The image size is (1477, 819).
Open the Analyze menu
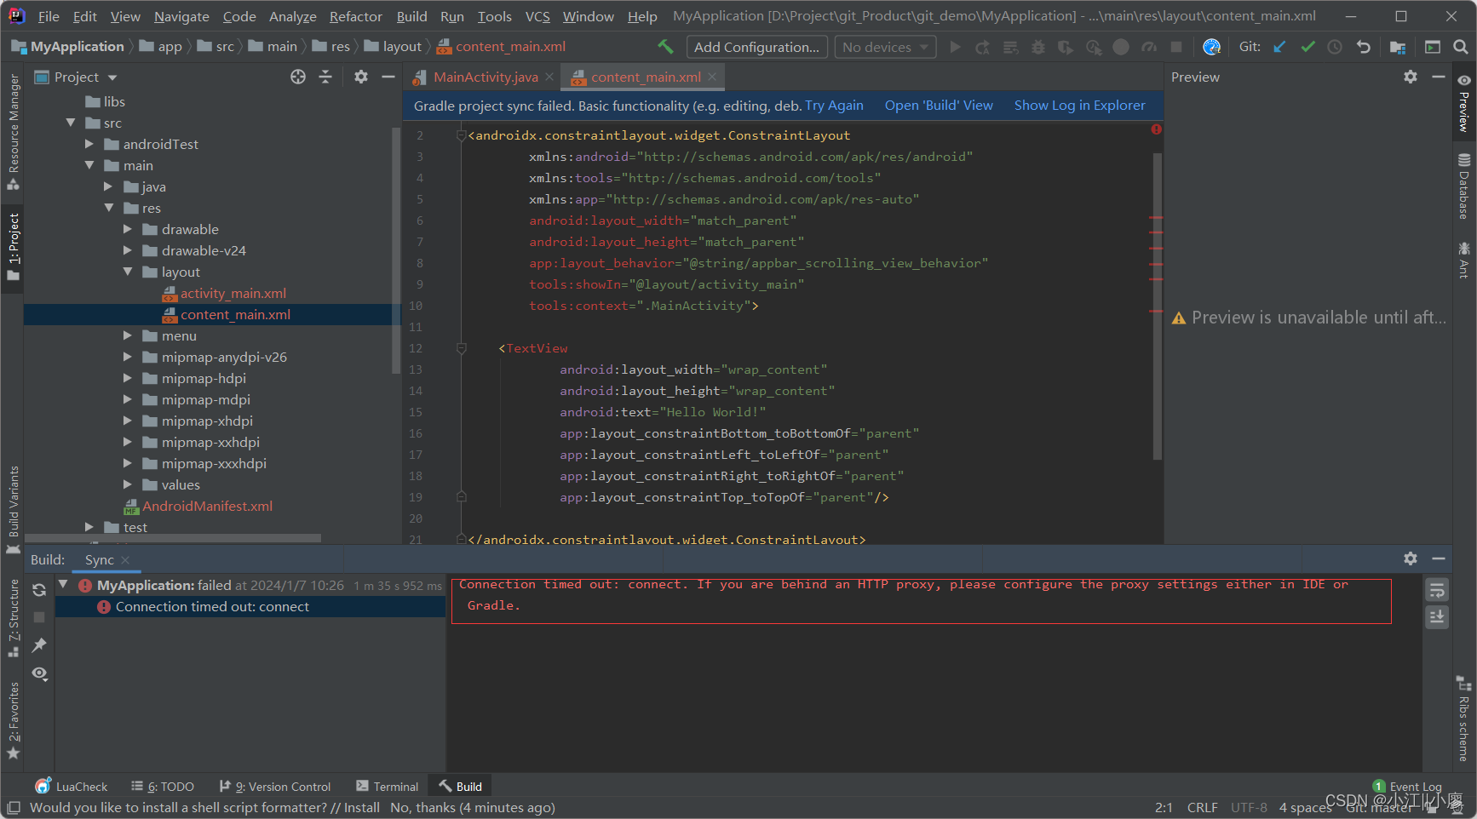click(293, 16)
